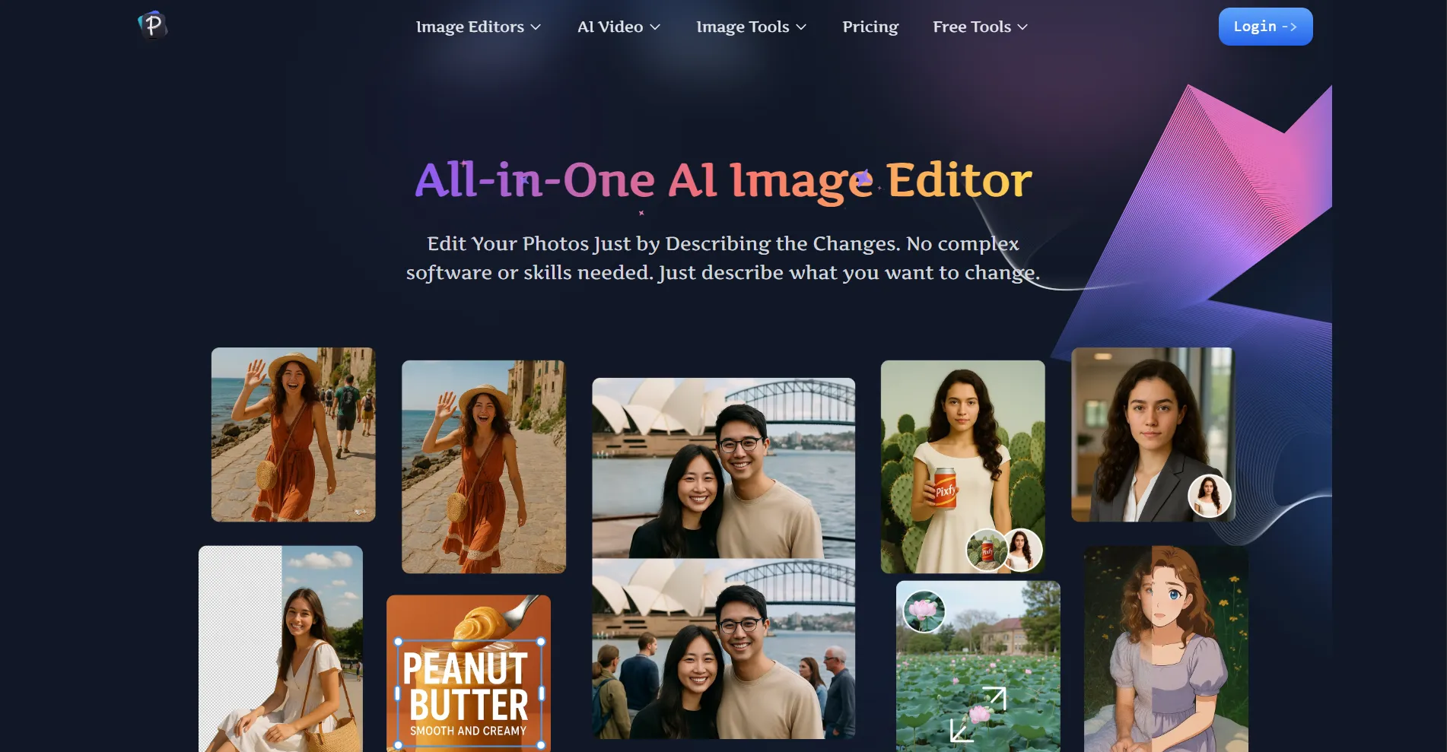The height and width of the screenshot is (752, 1447).
Task: Expand the AI Video menu
Action: [618, 27]
